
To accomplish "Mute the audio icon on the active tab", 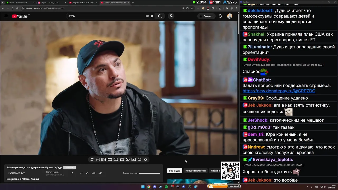I will point(125,3).
